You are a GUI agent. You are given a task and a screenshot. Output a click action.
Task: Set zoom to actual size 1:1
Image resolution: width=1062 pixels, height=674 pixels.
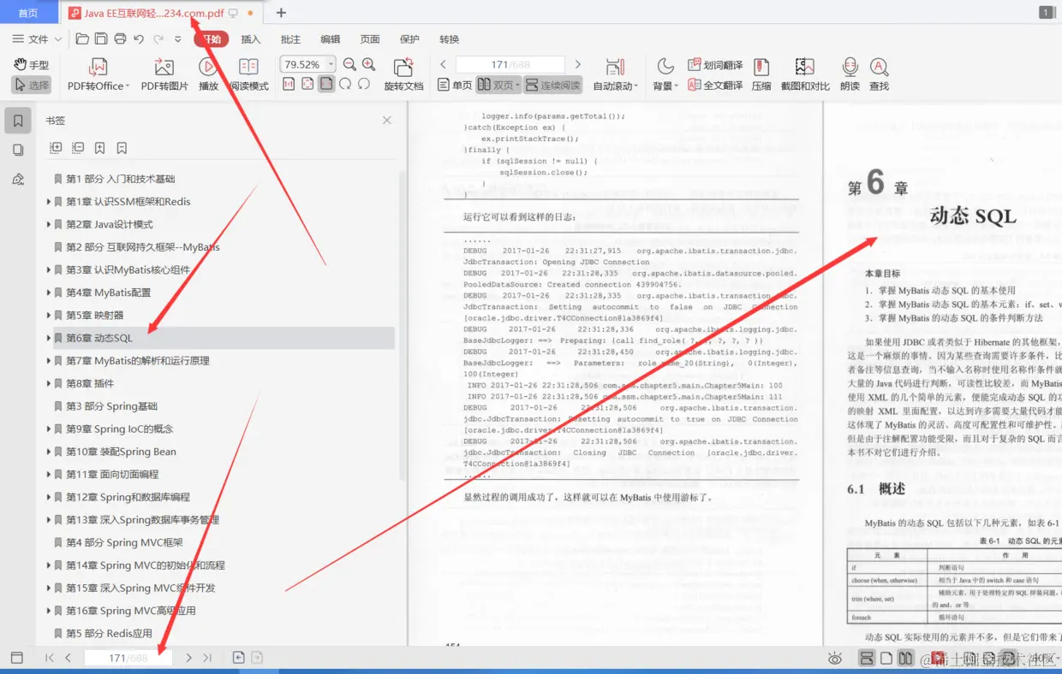tap(289, 84)
